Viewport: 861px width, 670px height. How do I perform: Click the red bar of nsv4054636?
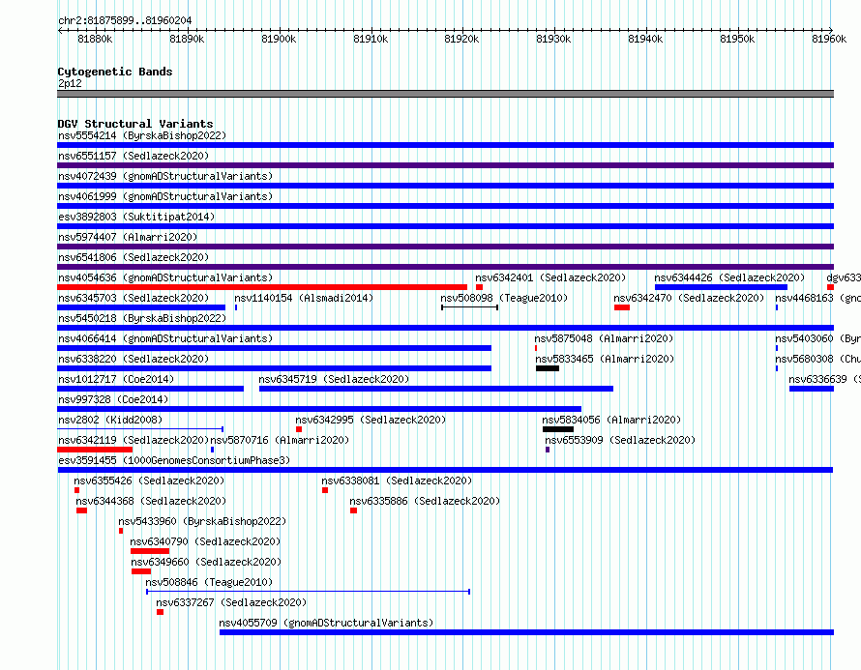tap(262, 287)
